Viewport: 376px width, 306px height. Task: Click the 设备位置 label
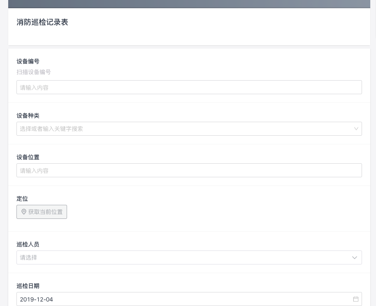tap(28, 157)
